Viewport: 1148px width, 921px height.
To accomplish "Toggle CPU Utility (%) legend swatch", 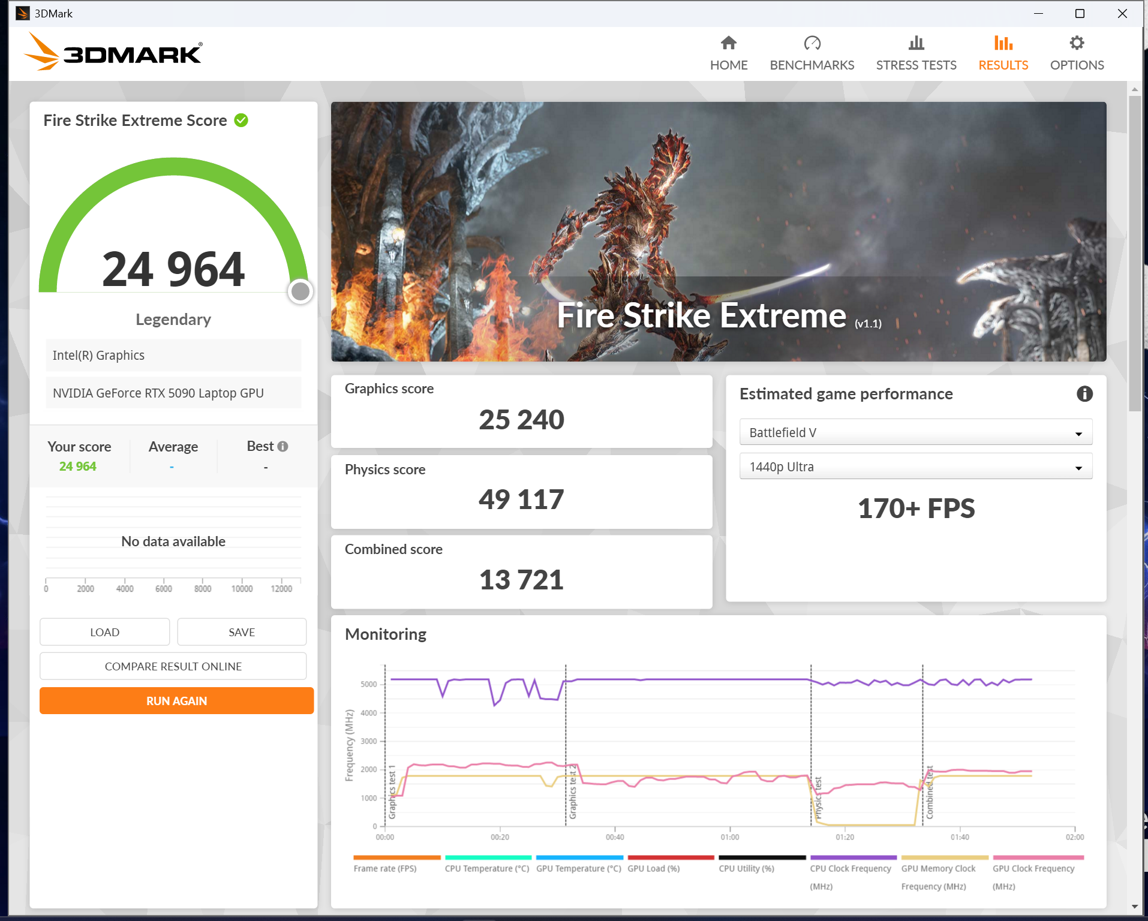I will 762,857.
